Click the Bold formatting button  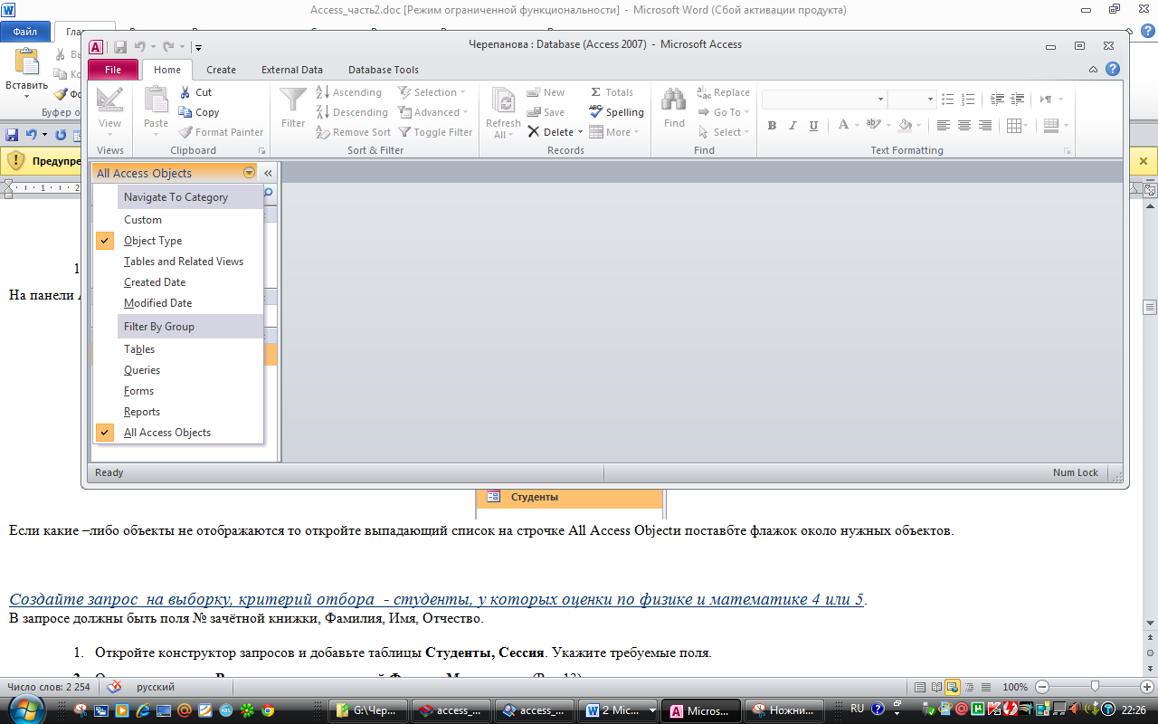[772, 126]
